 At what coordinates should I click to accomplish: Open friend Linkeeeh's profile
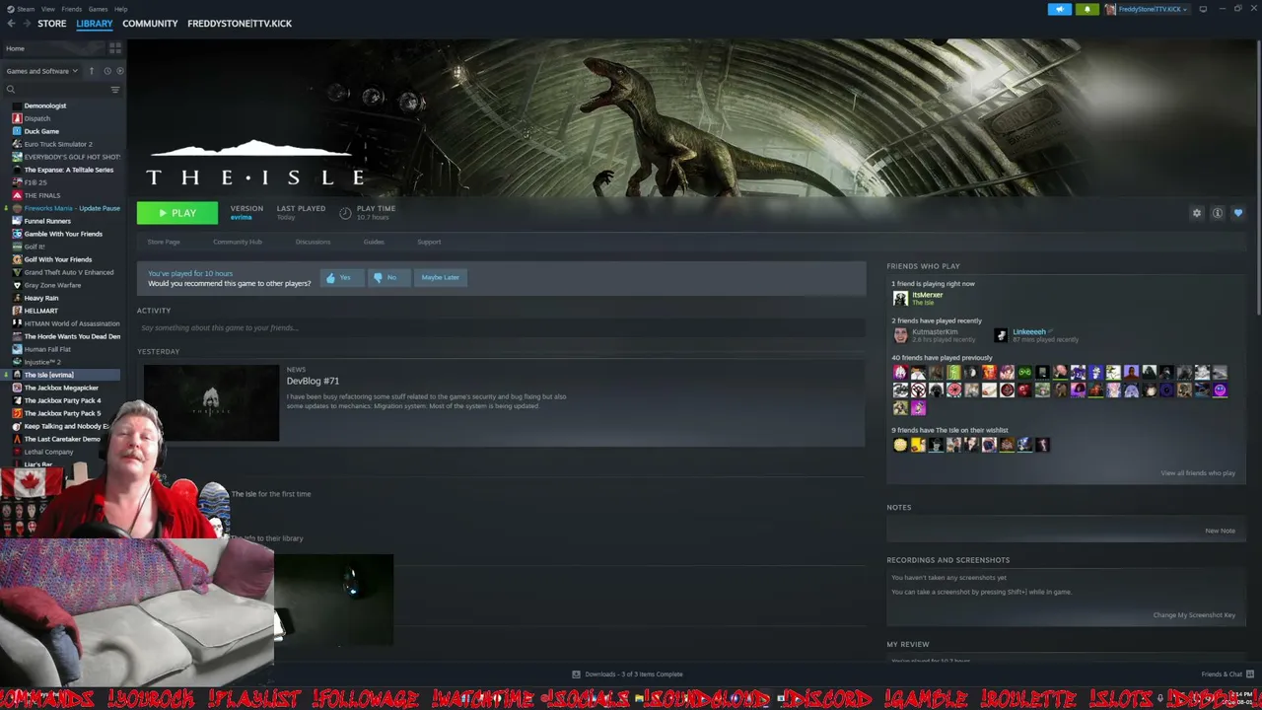pos(1028,332)
